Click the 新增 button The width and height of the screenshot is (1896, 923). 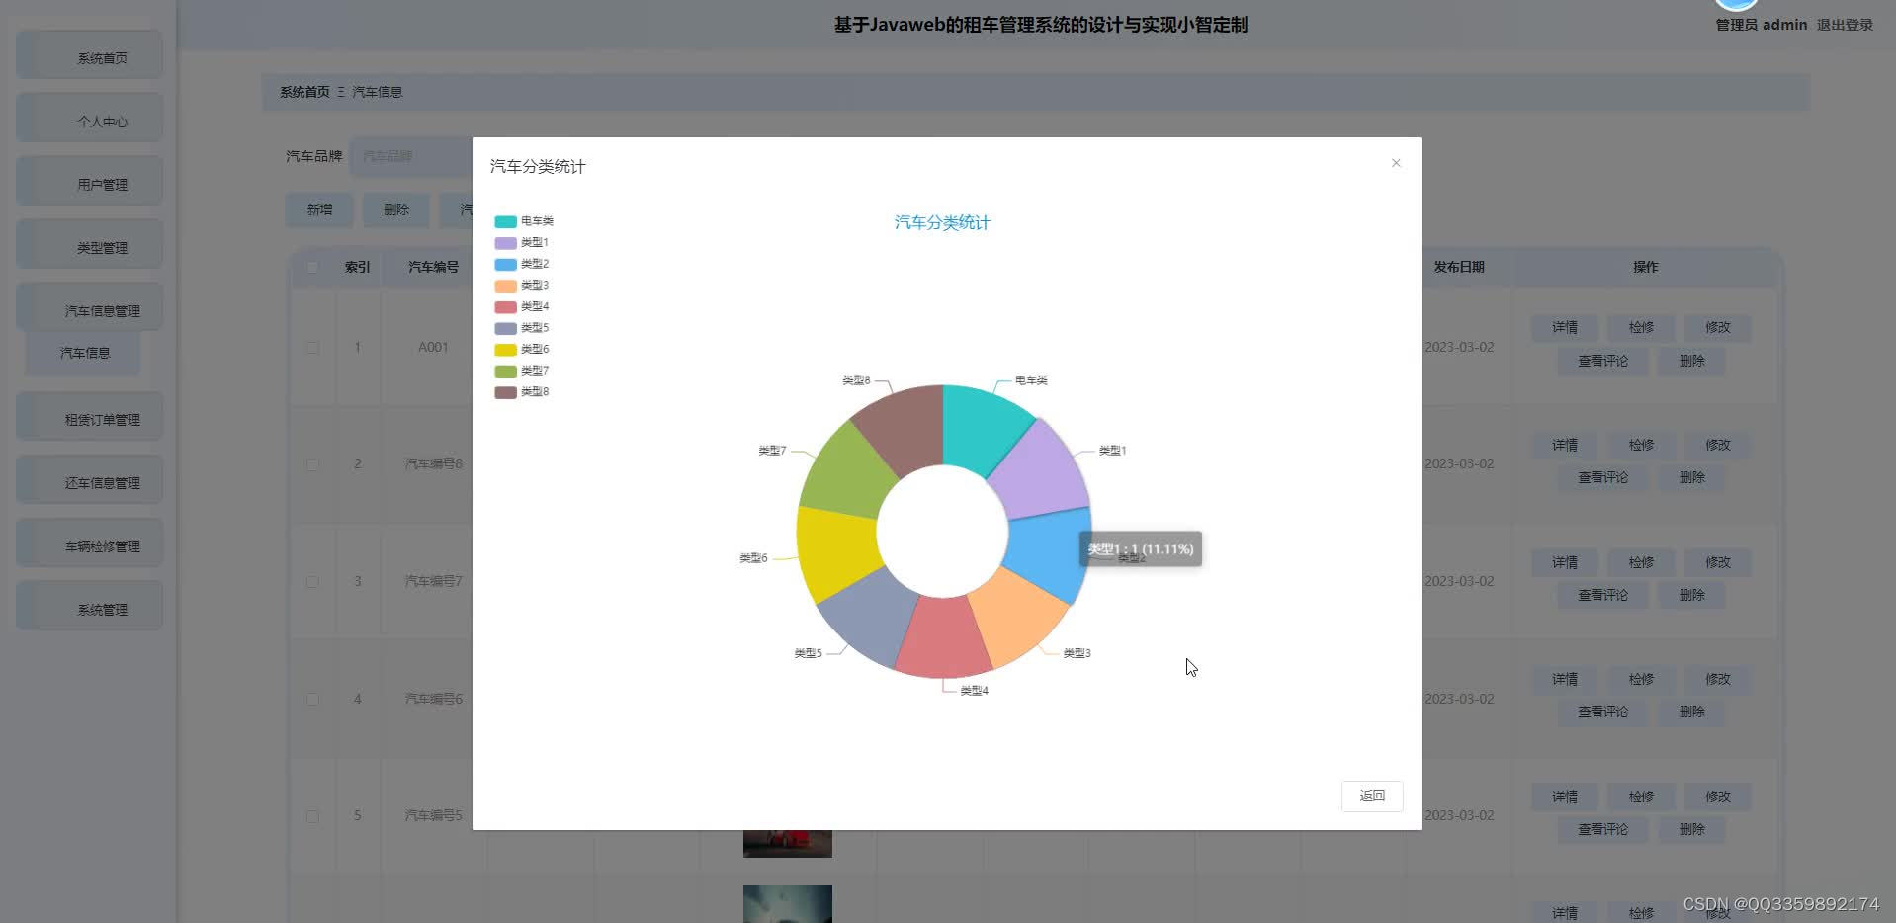[319, 210]
